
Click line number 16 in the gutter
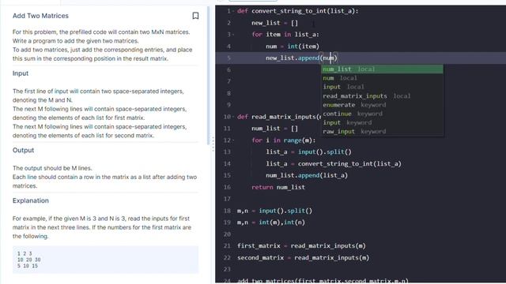pyautogui.click(x=227, y=187)
